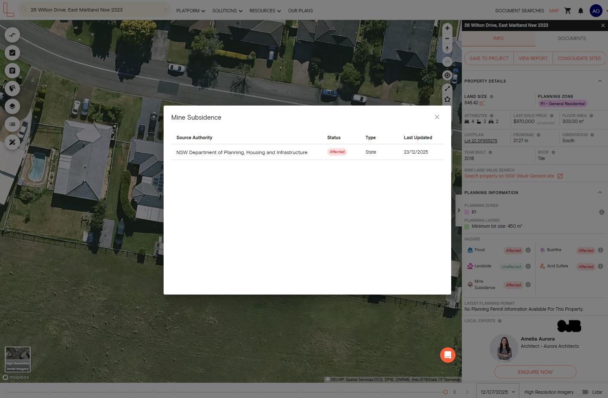Click the Save to Project button
Image resolution: width=608 pixels, height=398 pixels.
tap(489, 58)
